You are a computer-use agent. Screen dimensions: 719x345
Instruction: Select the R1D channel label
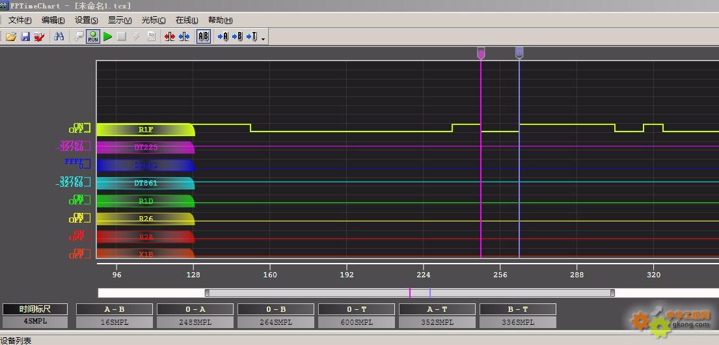point(146,201)
